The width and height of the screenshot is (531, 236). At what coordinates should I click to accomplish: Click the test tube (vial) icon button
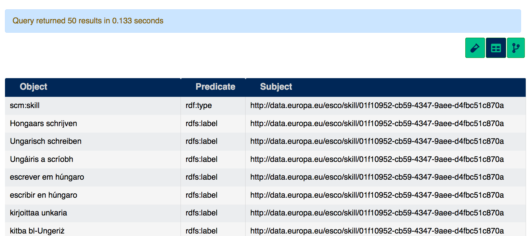[x=475, y=48]
